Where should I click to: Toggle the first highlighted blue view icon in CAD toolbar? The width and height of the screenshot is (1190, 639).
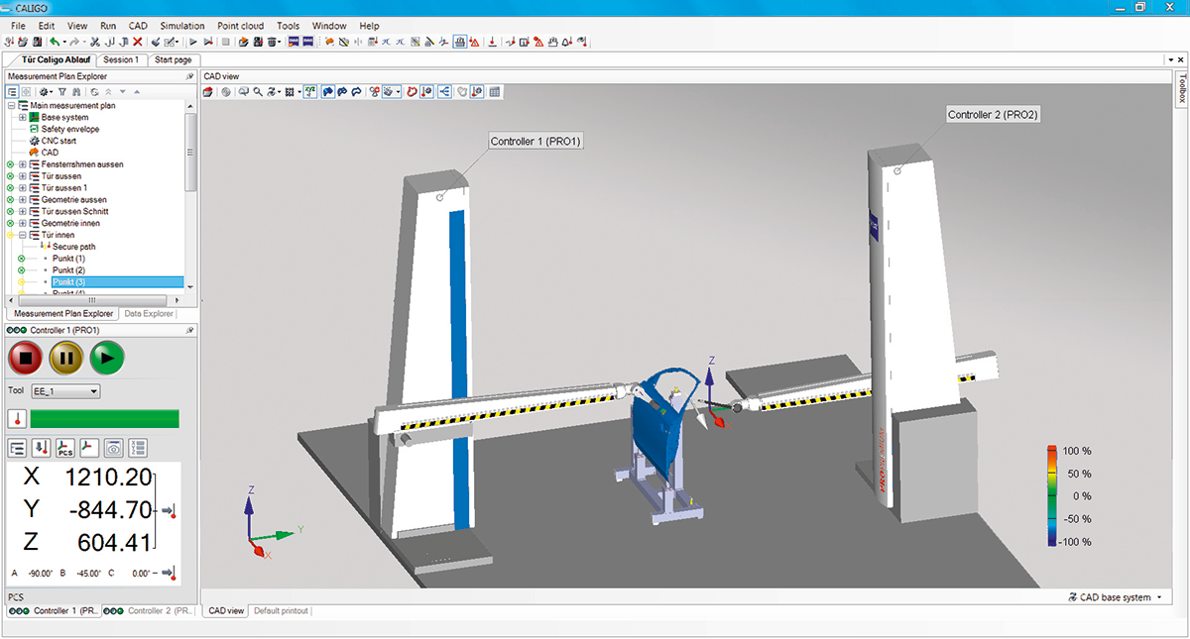point(327,91)
